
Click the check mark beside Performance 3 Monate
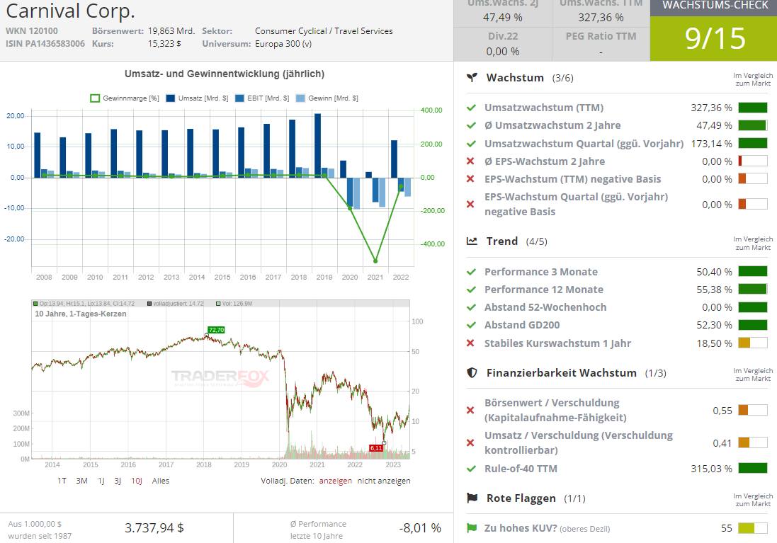[x=471, y=272]
